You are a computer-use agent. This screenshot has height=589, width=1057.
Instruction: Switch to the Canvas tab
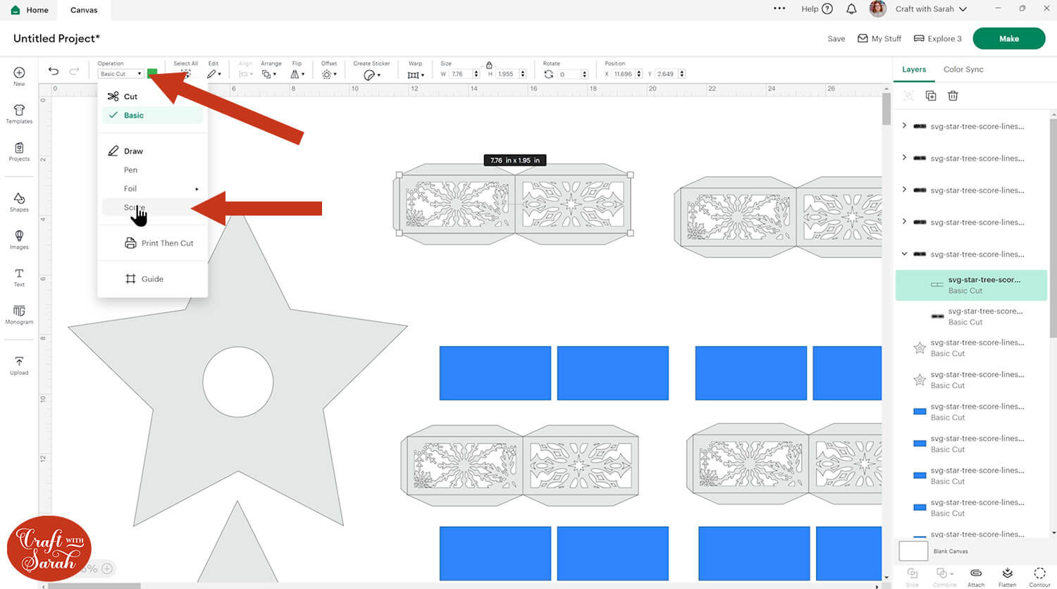coord(84,10)
